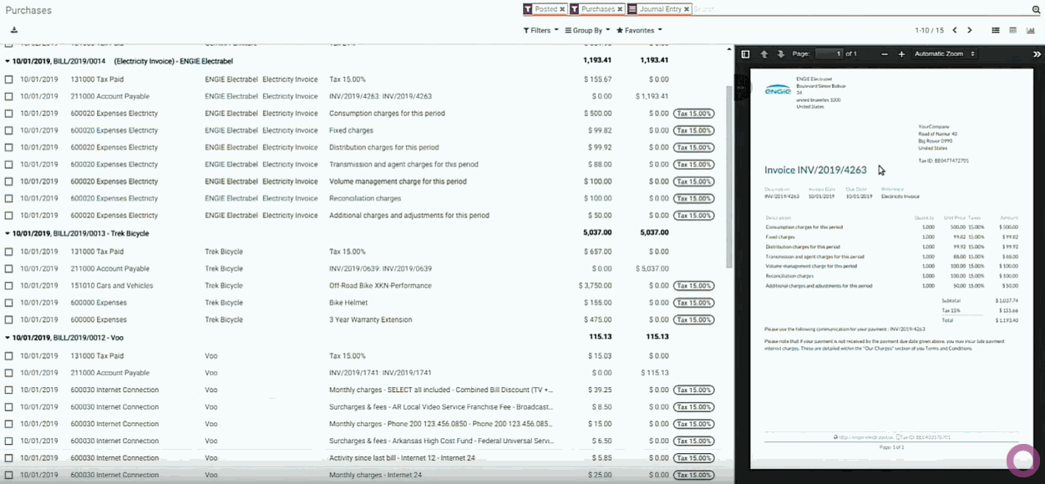Viewport: 1045px width, 484px height.
Task: Check the Consumption charges for this period row
Action: (x=9, y=114)
